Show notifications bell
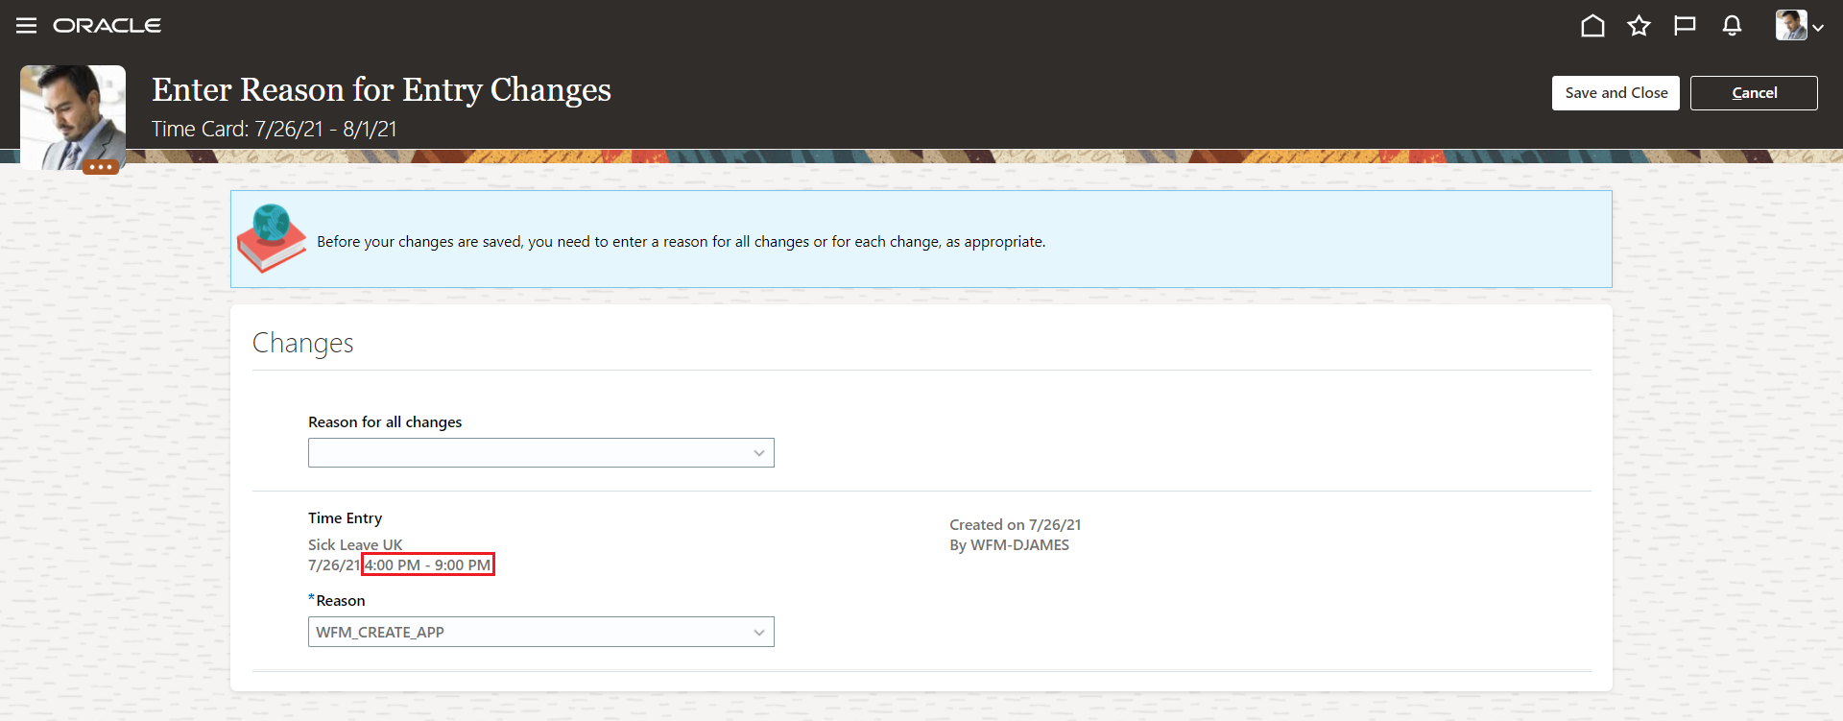 [1732, 26]
